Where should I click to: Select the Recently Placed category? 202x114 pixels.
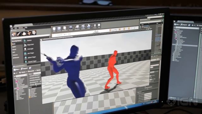pyautogui.click(x=16, y=41)
